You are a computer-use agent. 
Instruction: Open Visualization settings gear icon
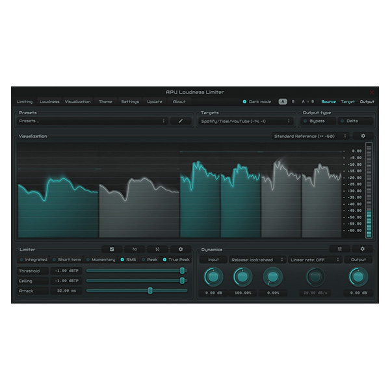[363, 136]
